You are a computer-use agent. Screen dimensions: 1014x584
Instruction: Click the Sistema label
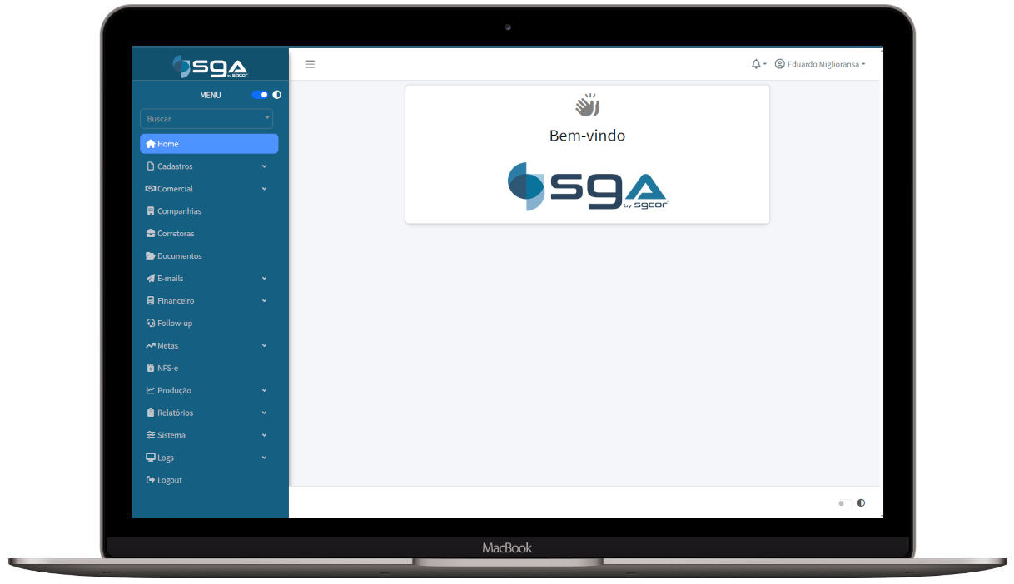[x=171, y=435]
